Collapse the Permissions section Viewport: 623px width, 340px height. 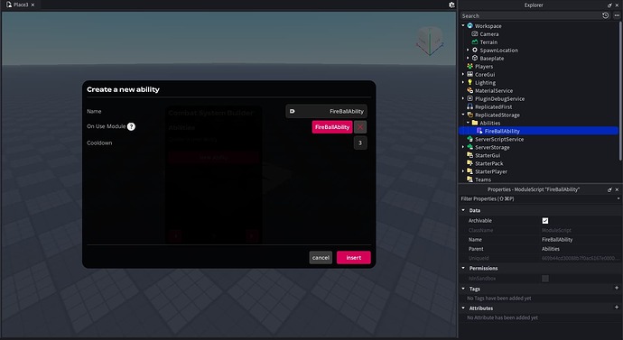(x=463, y=268)
